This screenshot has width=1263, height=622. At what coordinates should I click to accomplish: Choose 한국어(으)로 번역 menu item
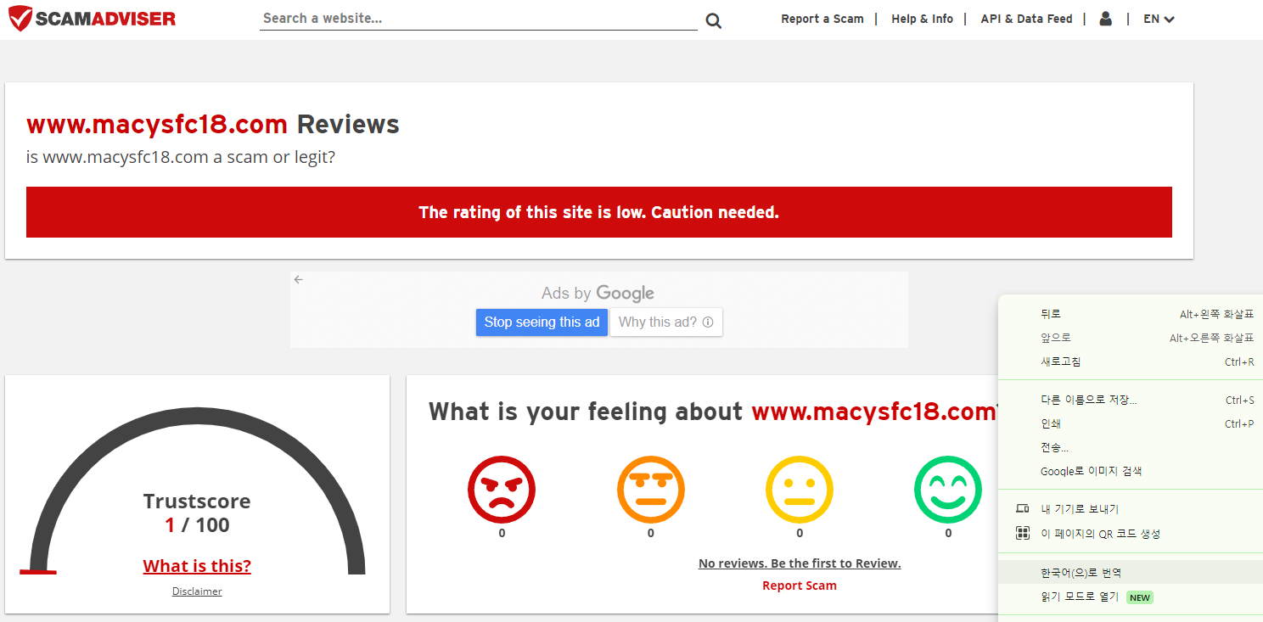click(x=1131, y=573)
